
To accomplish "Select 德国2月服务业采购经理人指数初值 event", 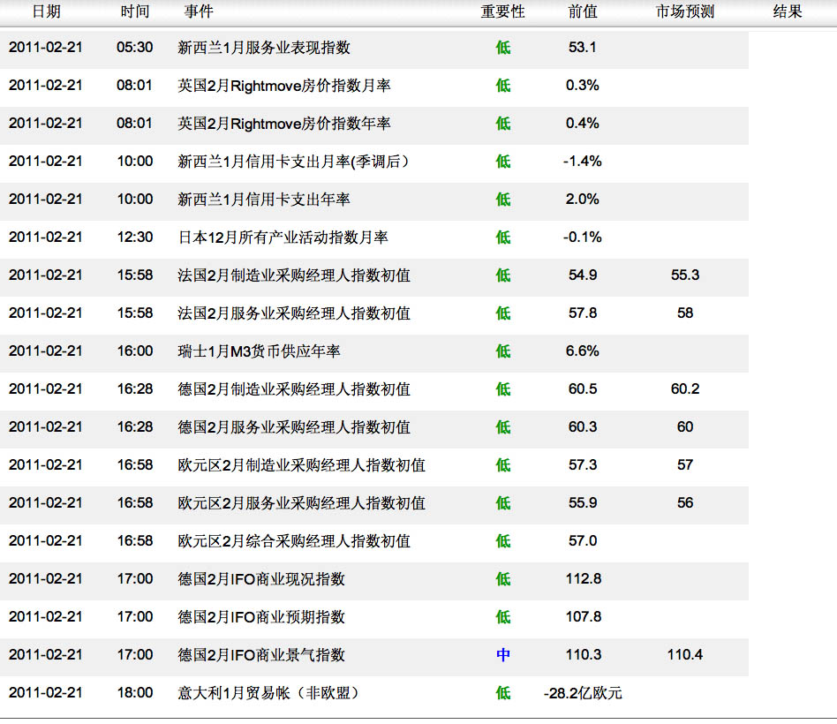I will coord(294,426).
